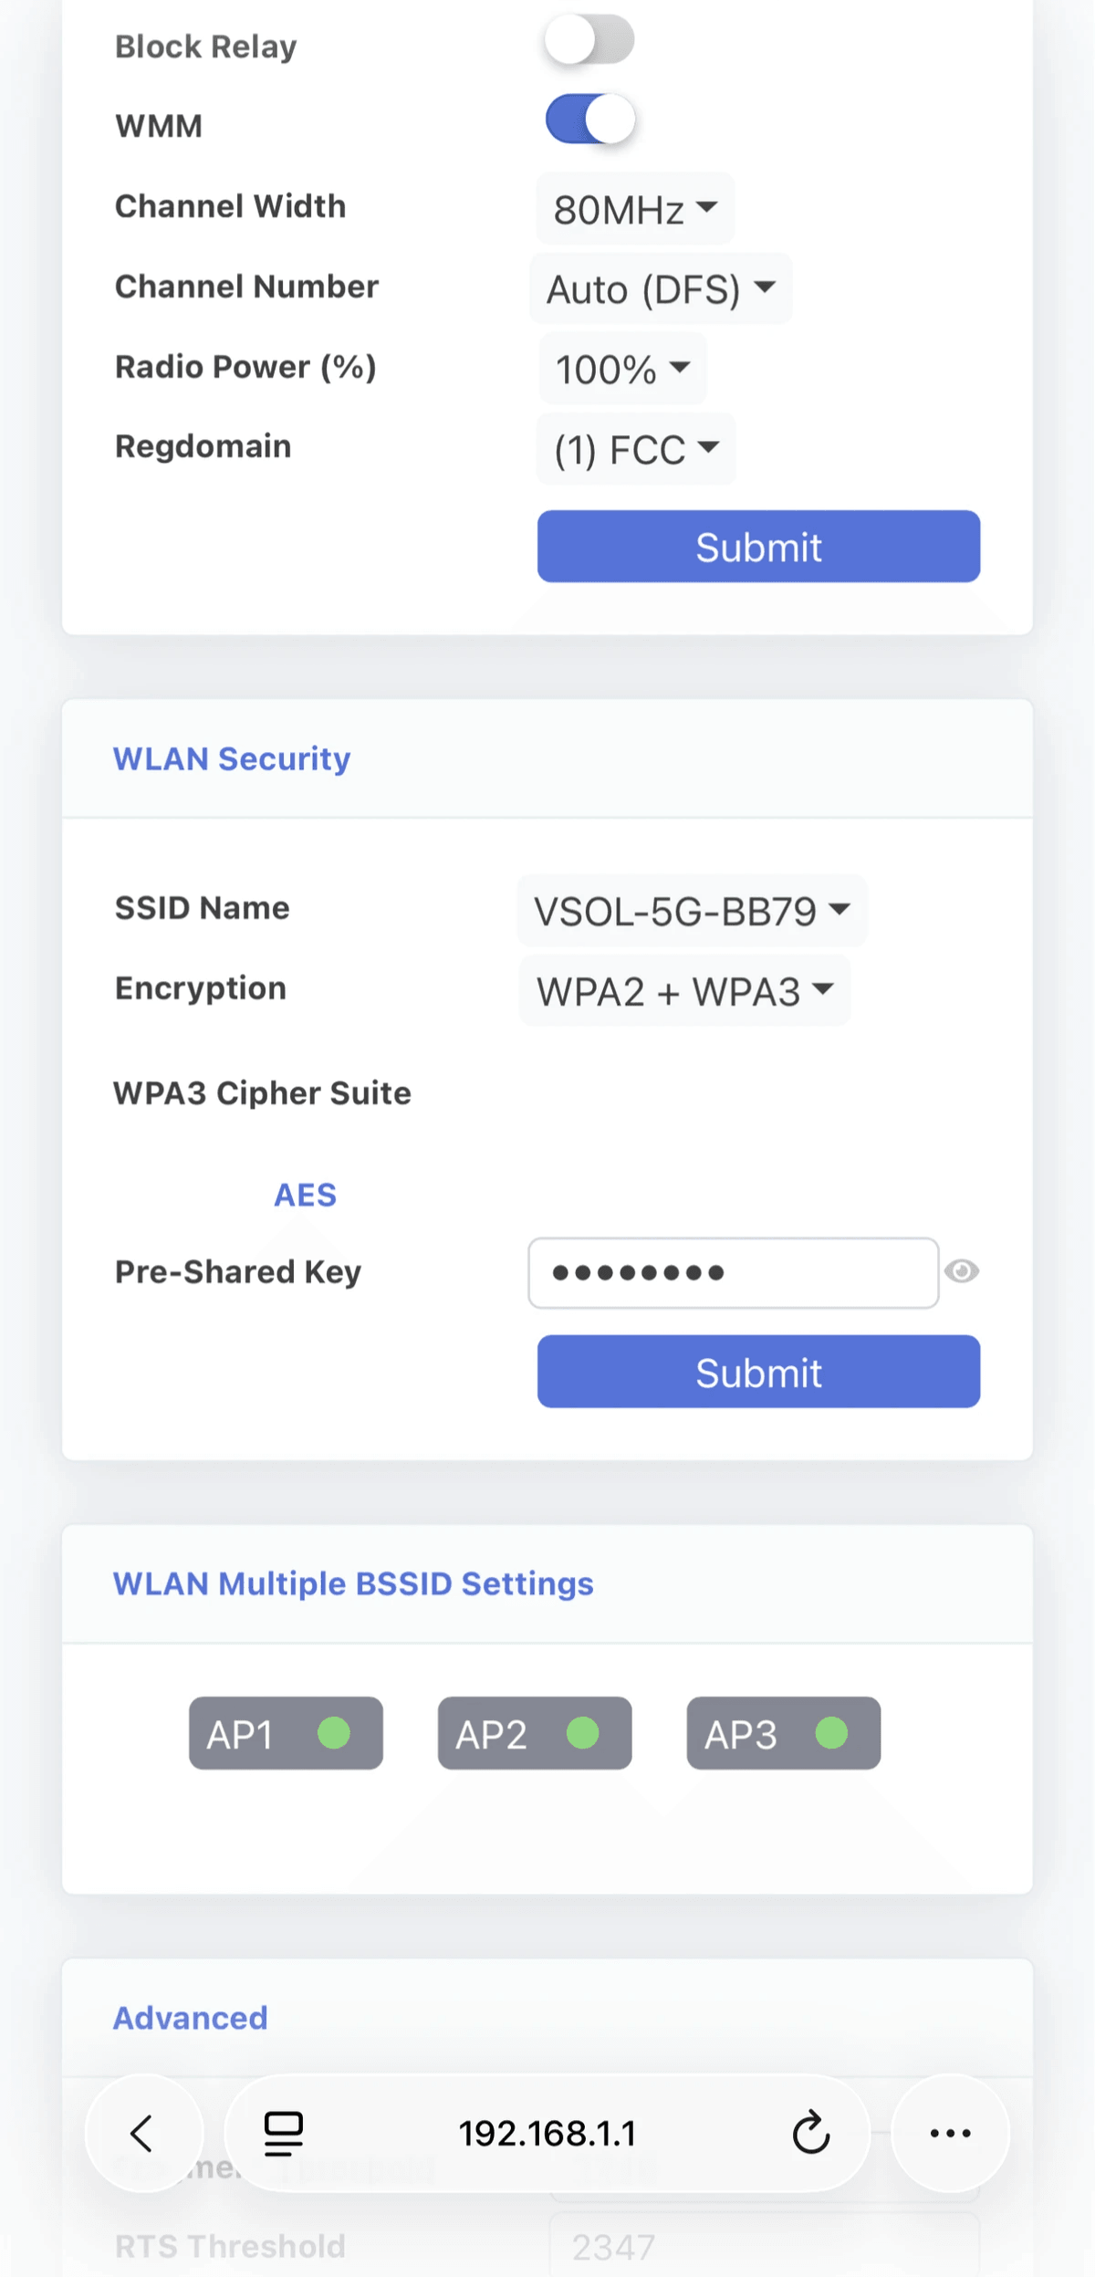This screenshot has height=2277, width=1095.
Task: Open the Regdomain FCC dropdown
Action: pyautogui.click(x=635, y=449)
